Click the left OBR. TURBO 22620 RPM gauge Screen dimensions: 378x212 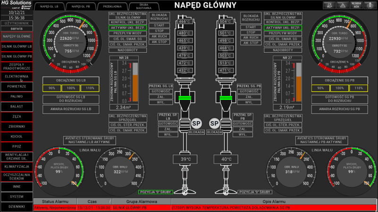tap(71, 42)
